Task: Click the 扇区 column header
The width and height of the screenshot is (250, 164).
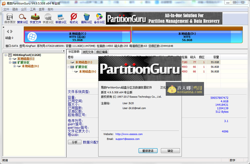Action: pyautogui.click(x=201, y=57)
